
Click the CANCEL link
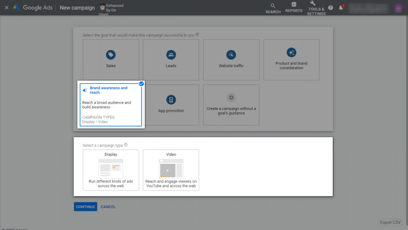[108, 207]
